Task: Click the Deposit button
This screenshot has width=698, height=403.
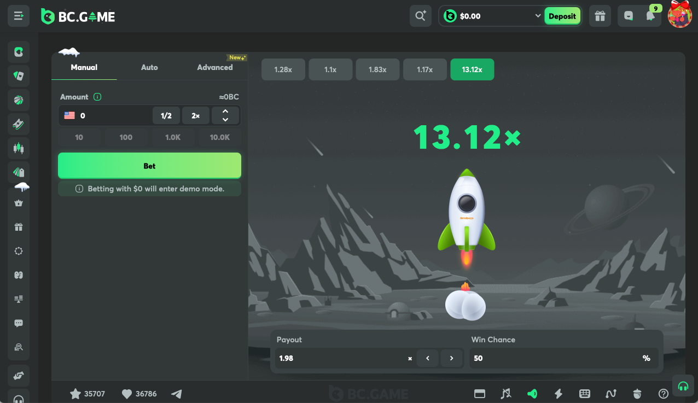Action: coord(562,16)
